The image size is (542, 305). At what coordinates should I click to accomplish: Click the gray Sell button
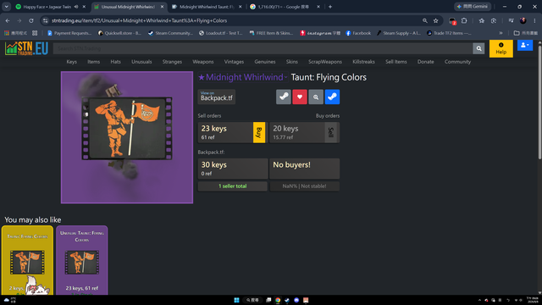tap(331, 132)
